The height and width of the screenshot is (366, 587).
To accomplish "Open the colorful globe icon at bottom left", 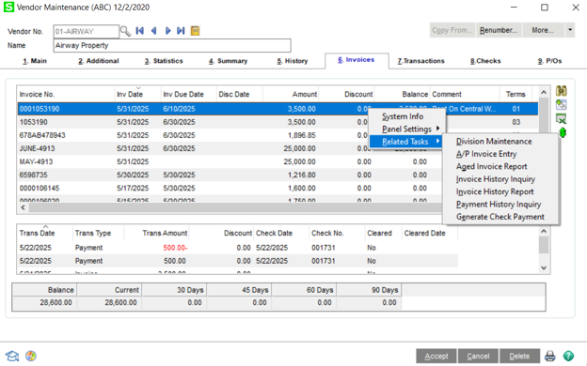I will coord(31,356).
